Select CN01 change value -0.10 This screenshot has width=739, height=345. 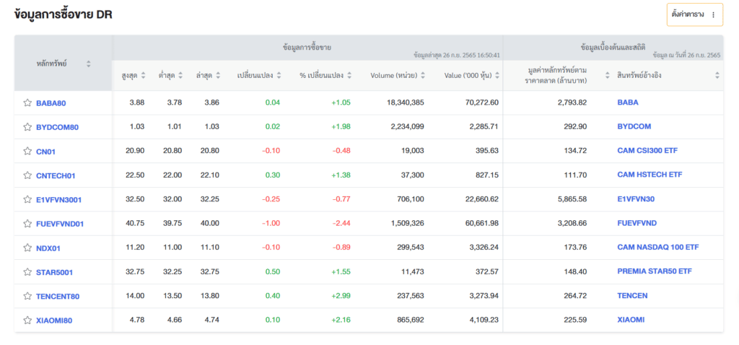coord(271,151)
